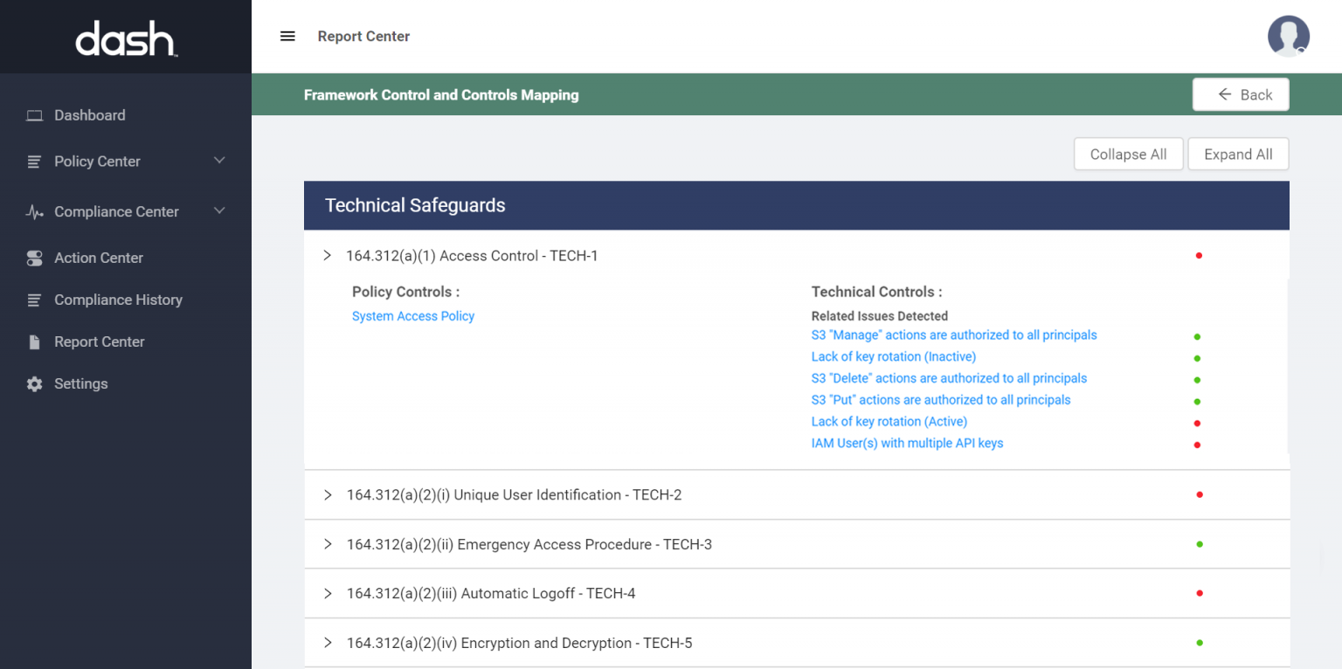Expand Unique User Identification TECH-2 row
Screen dimensions: 1342x669
pos(328,495)
